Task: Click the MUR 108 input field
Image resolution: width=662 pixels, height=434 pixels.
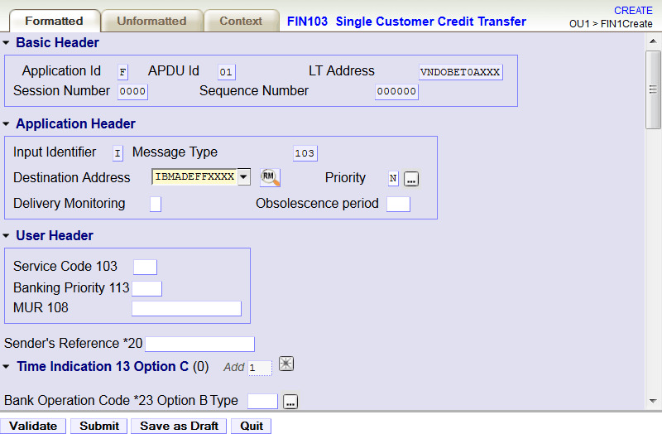Action: [x=187, y=308]
